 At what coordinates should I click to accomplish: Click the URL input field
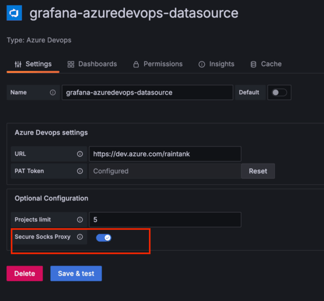165,154
